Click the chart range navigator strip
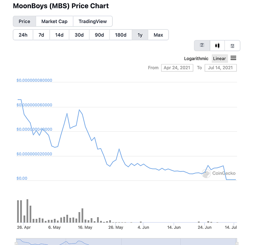The width and height of the screenshot is (279, 245). [127, 242]
